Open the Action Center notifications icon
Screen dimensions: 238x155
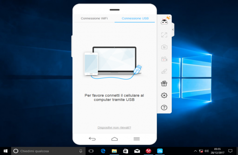pos(230,151)
